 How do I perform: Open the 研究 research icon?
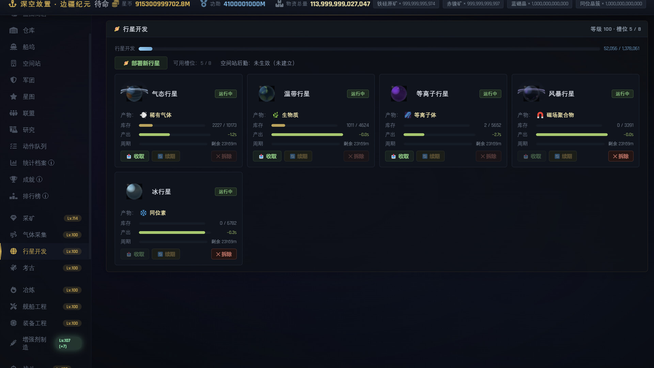[x=13, y=129]
